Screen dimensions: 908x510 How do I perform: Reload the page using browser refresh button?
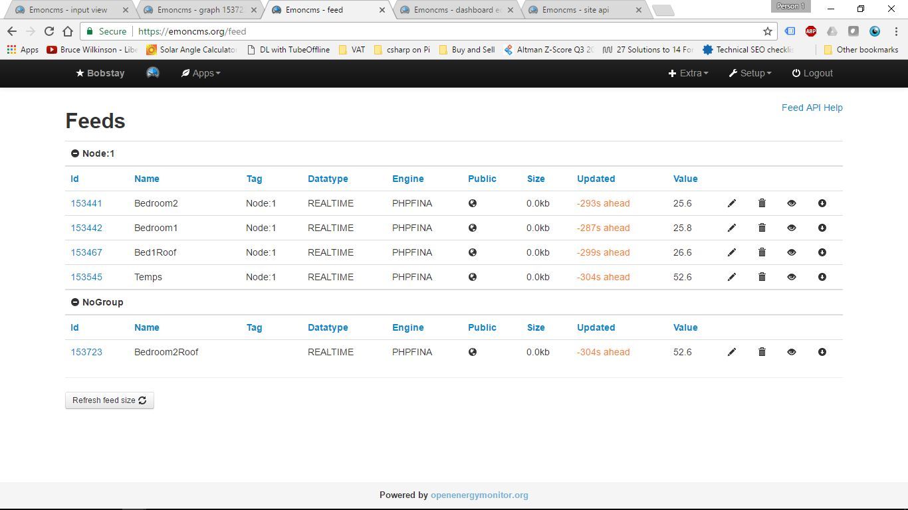[49, 31]
